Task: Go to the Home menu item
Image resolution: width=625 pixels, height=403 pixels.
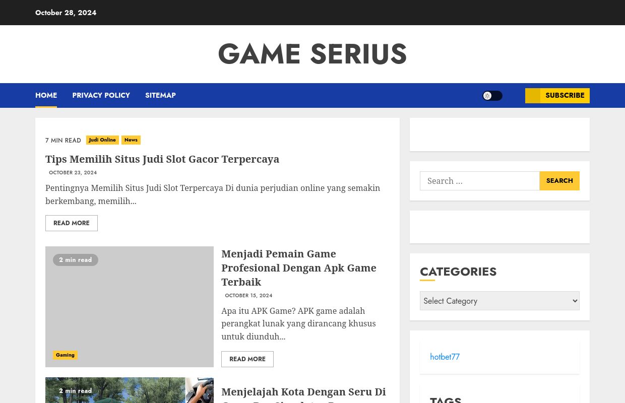Action: tap(46, 95)
